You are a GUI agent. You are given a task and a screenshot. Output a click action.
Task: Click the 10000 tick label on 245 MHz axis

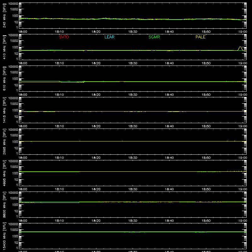(x=13, y=4)
